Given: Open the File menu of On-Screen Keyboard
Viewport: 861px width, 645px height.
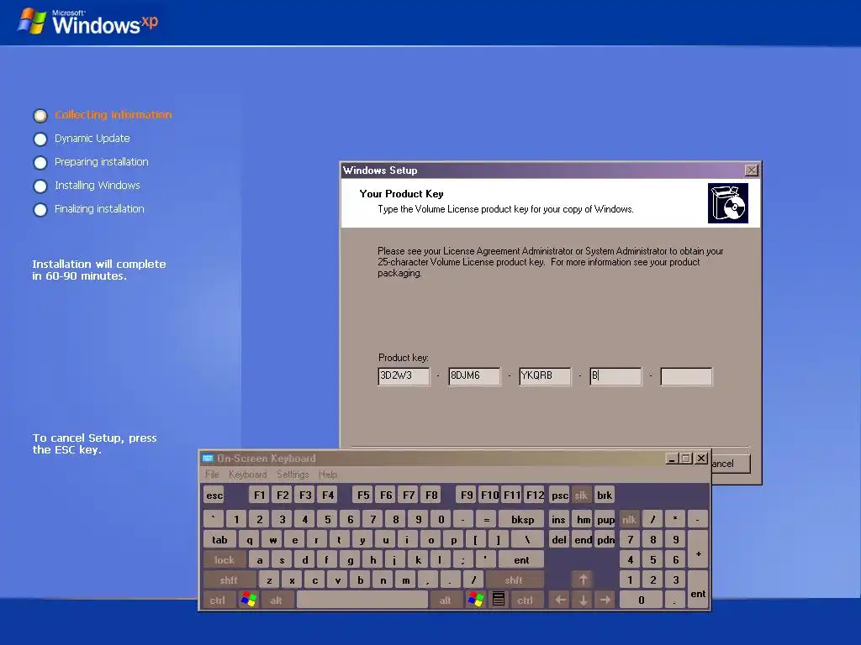Looking at the screenshot, I should tap(212, 475).
